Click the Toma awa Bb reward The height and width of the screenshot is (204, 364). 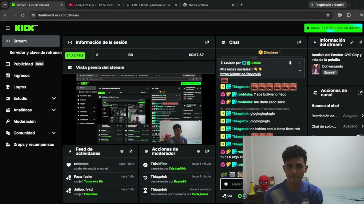click(x=93, y=181)
